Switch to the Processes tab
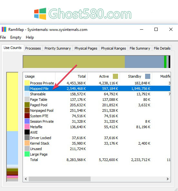 (x=33, y=48)
